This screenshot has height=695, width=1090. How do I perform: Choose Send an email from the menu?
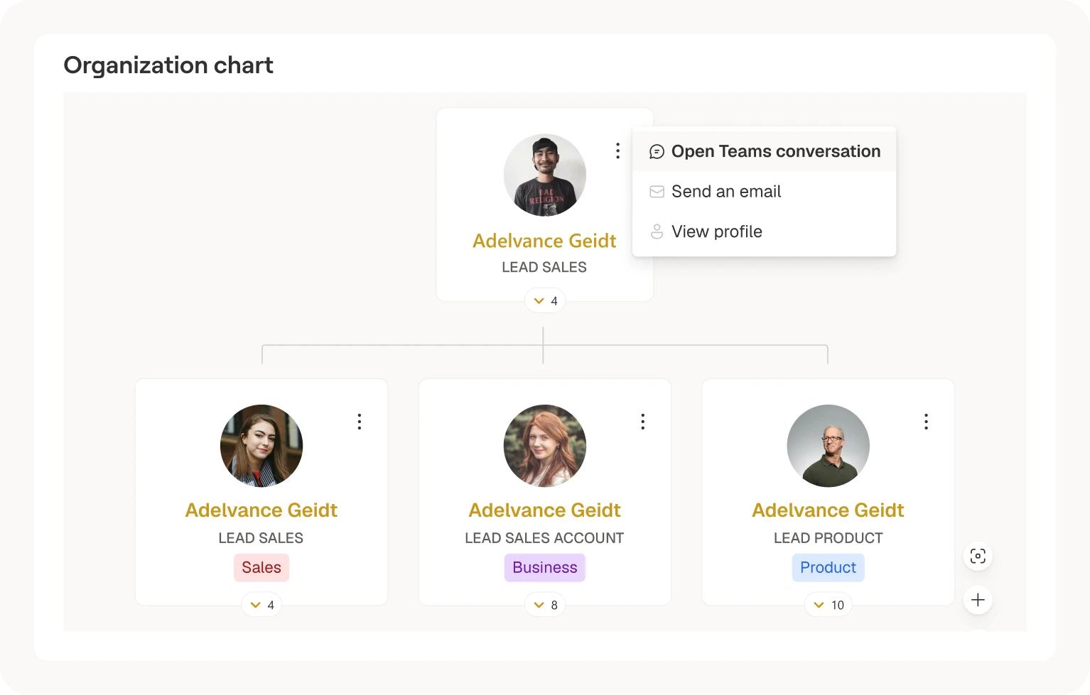(x=725, y=192)
